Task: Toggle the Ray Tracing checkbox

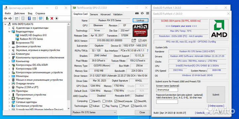Action: point(104,106)
